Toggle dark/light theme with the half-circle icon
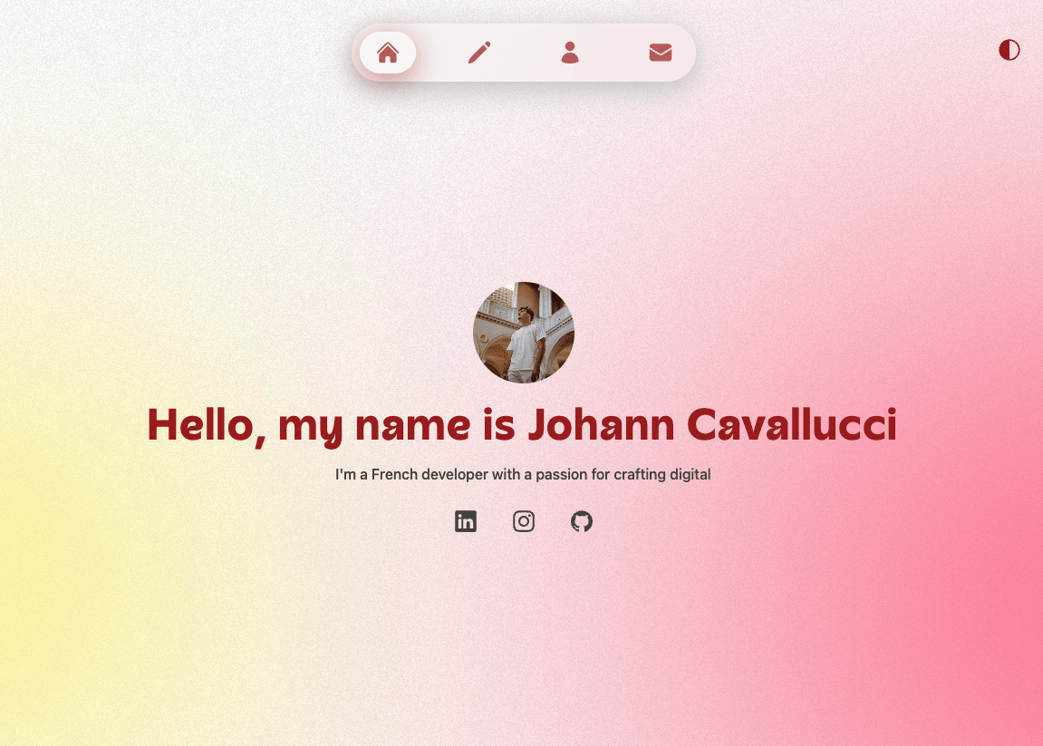Image resolution: width=1043 pixels, height=746 pixels. 1009,50
